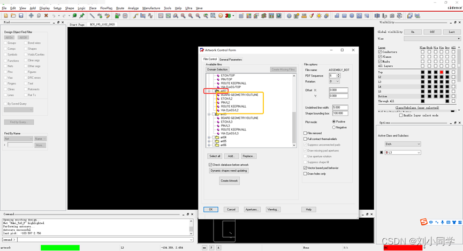Select the Shape Add polygon icon
This screenshot has height=251, width=463.
coord(337,16)
